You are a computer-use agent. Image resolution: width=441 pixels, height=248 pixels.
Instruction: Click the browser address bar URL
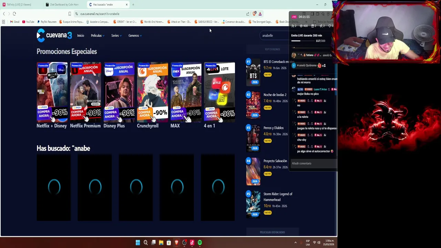[100, 14]
